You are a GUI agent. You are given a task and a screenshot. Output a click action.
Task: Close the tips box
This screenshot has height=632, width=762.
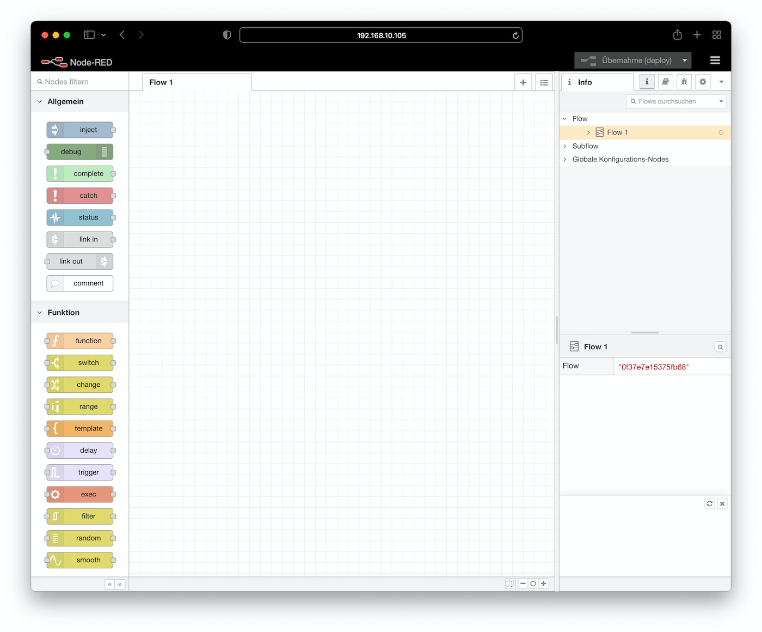pos(722,504)
